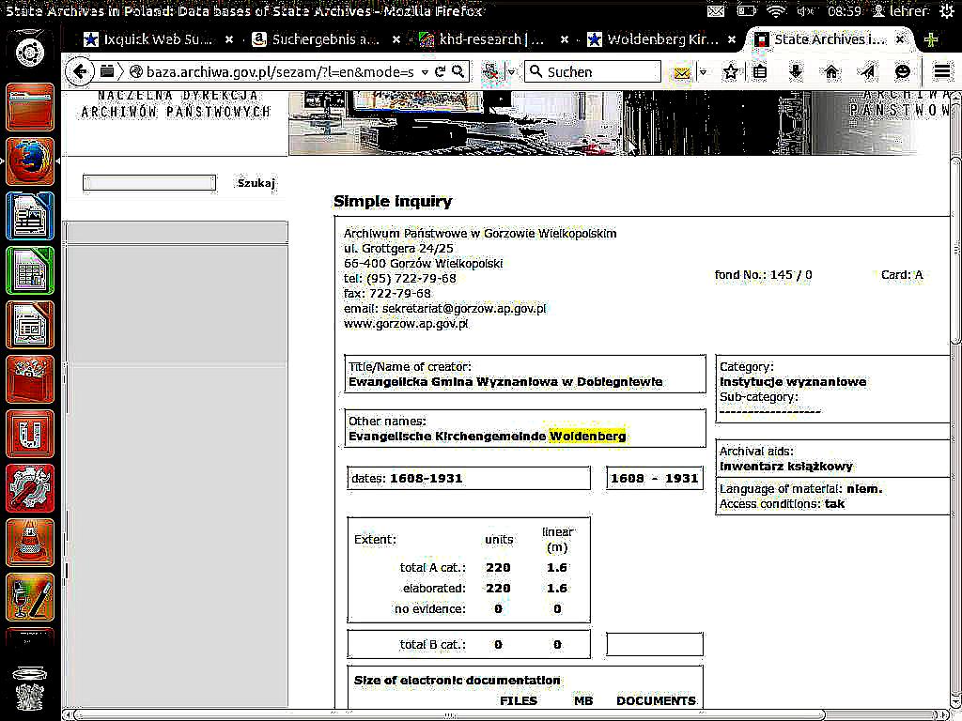
Task: Go to the Firefox home page
Action: tap(831, 71)
